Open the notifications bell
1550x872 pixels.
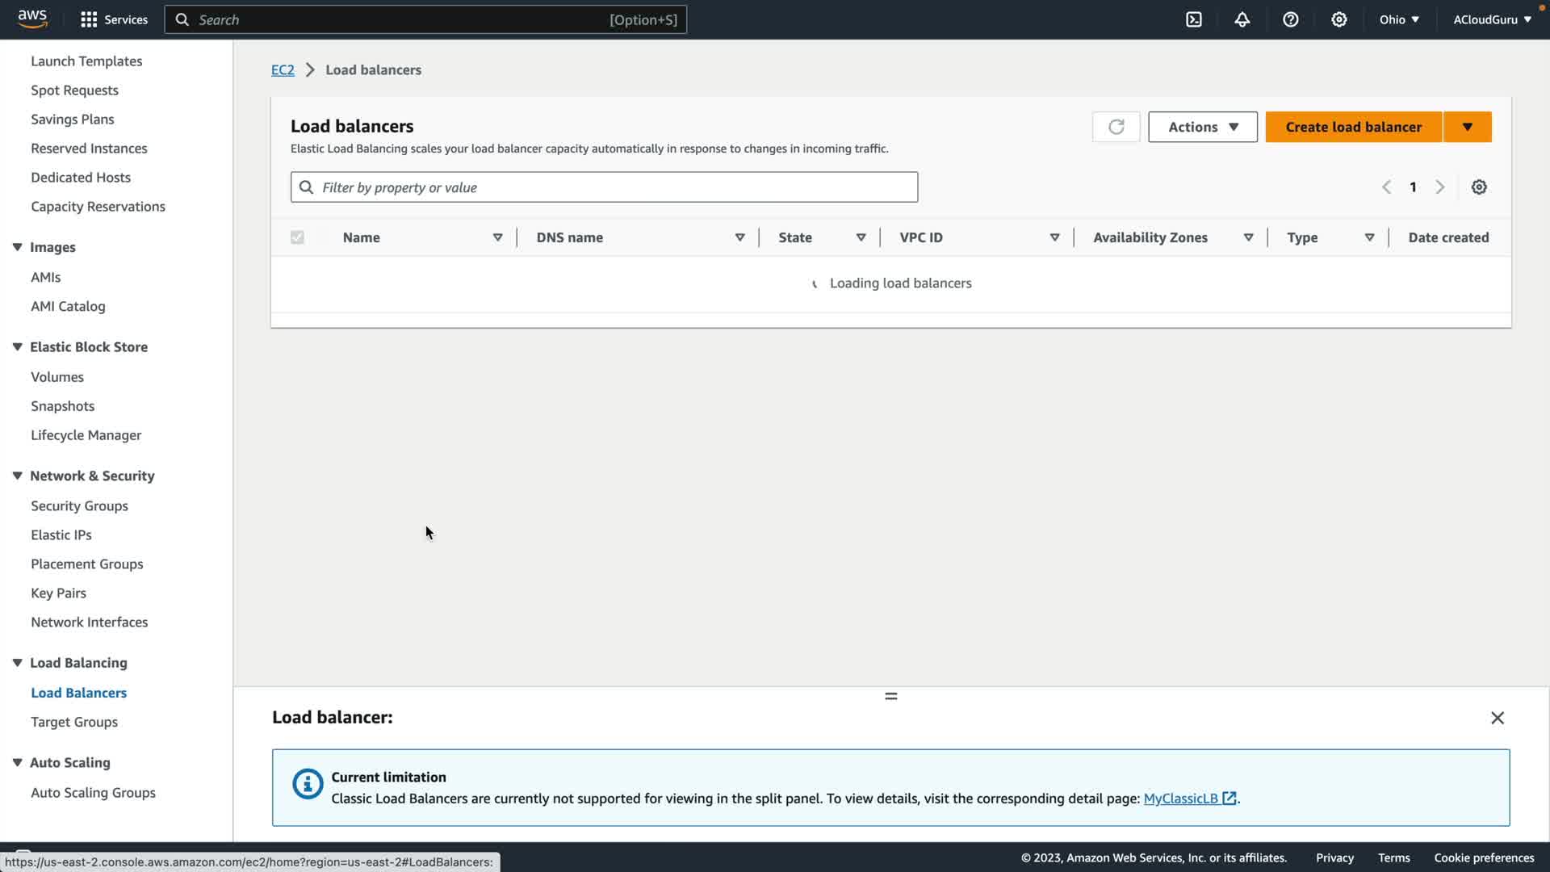(x=1242, y=19)
